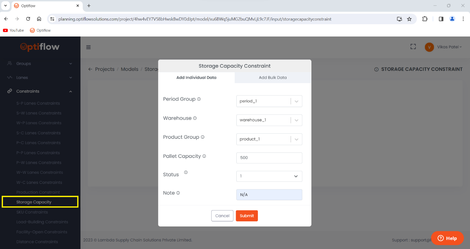Select the Add Individual Data tab

click(x=196, y=77)
